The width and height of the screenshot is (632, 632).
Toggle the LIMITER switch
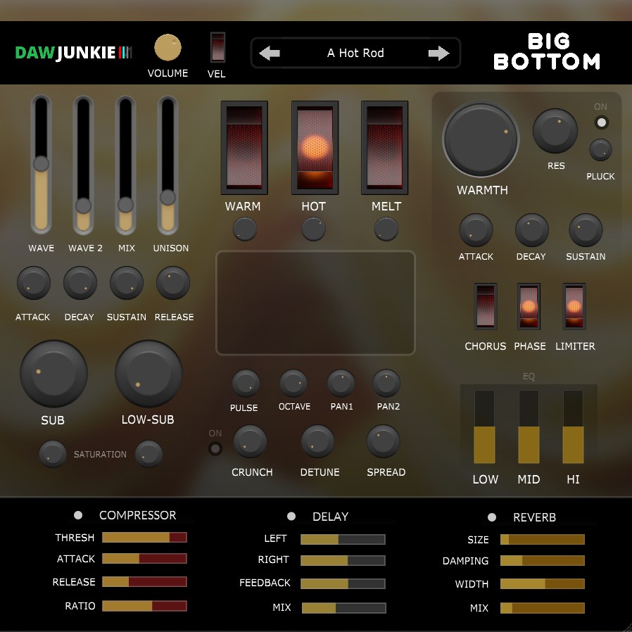pyautogui.click(x=574, y=306)
